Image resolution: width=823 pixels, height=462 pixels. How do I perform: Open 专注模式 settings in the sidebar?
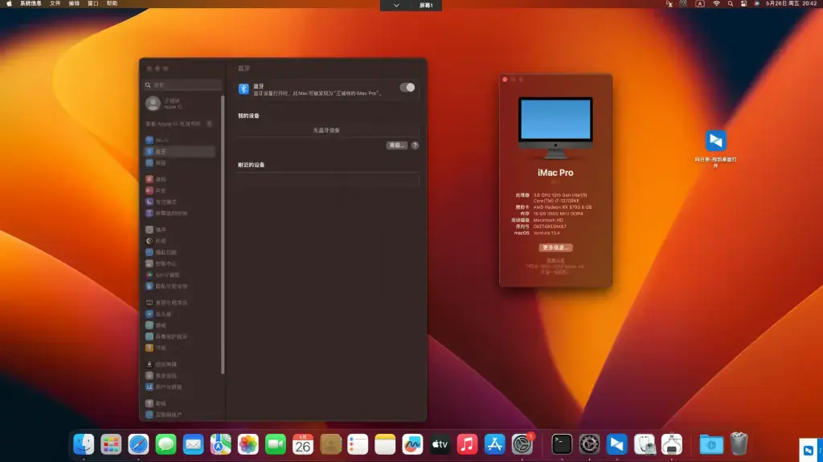point(179,202)
